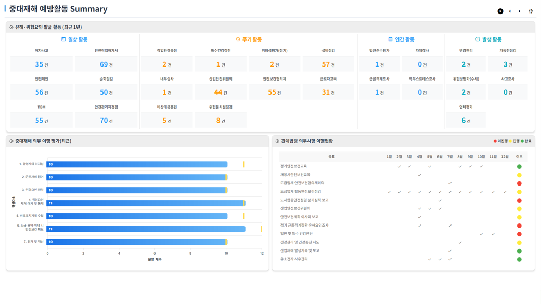Click the alert icon beside 발생 활동
This screenshot has height=304, width=541.
478,39
